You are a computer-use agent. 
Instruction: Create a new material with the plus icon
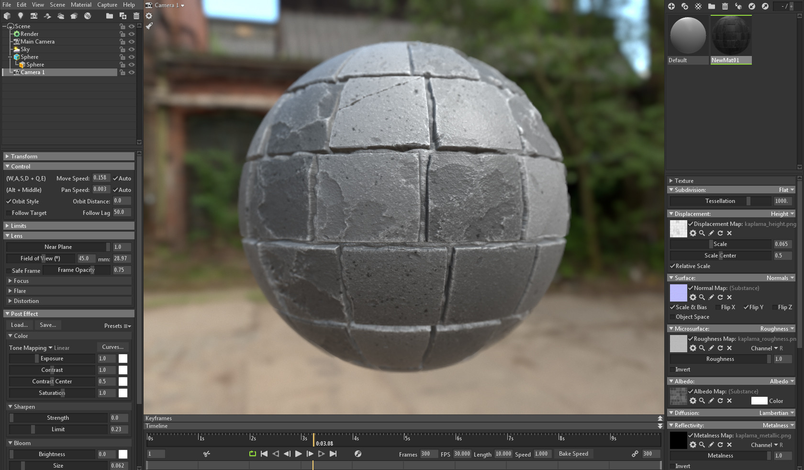click(671, 7)
